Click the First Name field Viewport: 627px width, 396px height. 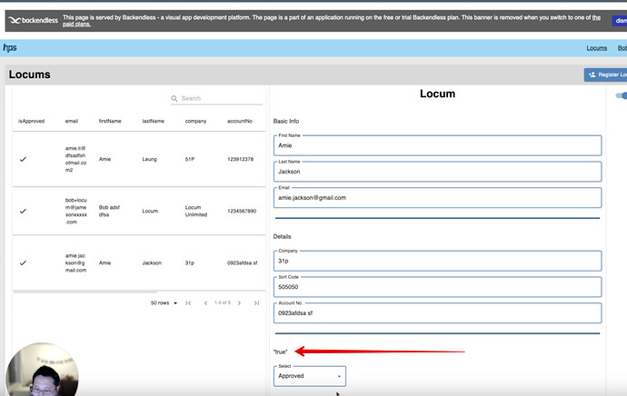pyautogui.click(x=437, y=145)
